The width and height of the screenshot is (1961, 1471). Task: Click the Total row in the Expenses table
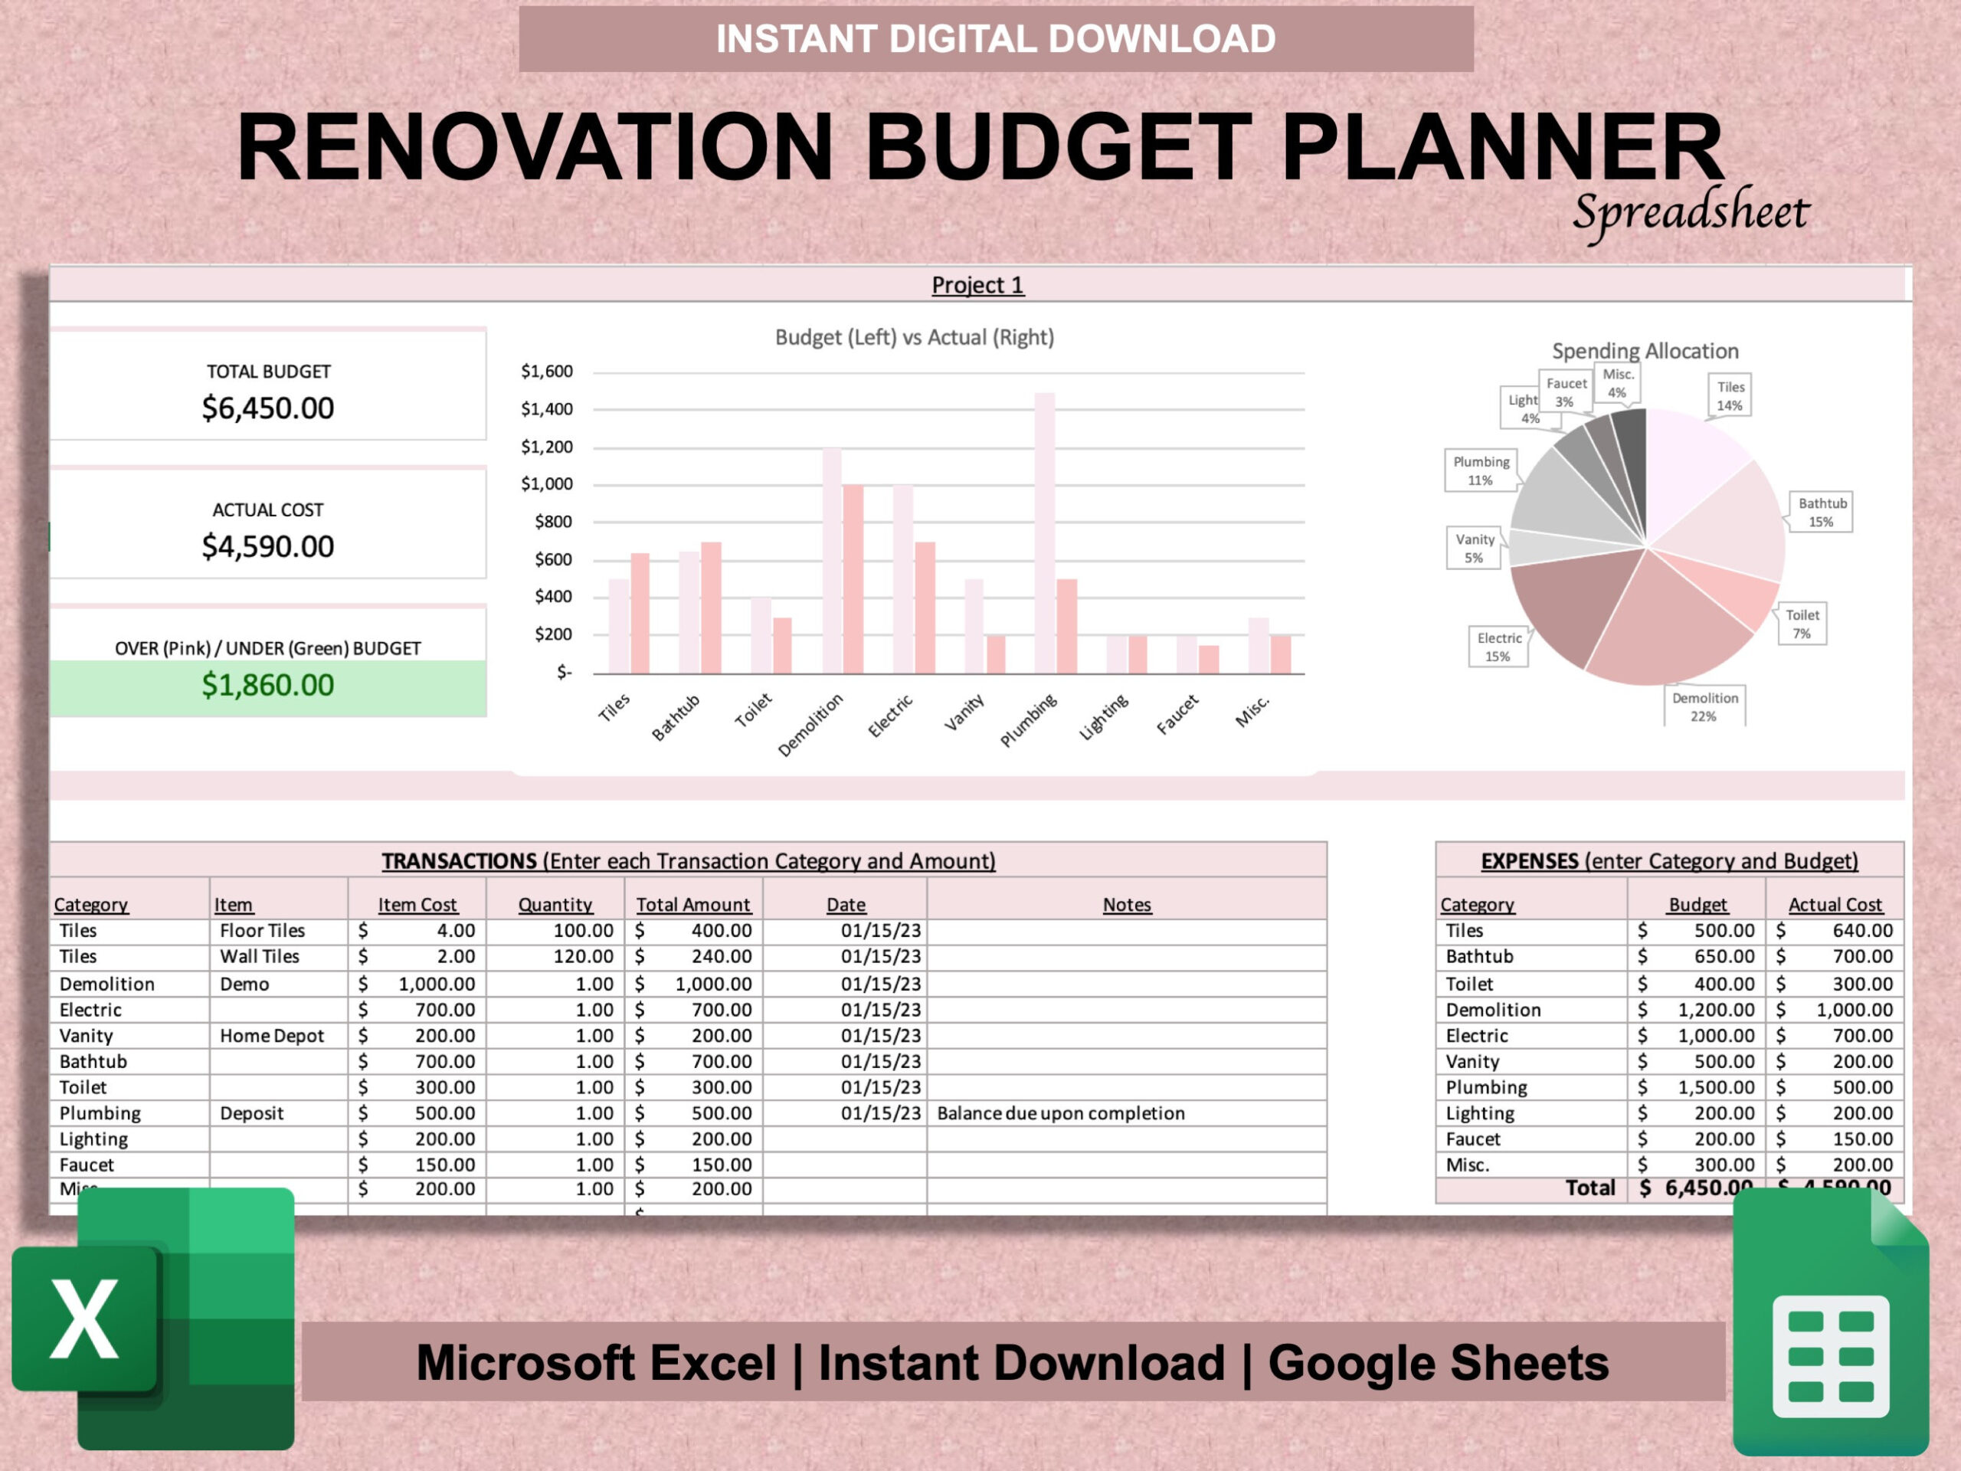[x=1591, y=1188]
